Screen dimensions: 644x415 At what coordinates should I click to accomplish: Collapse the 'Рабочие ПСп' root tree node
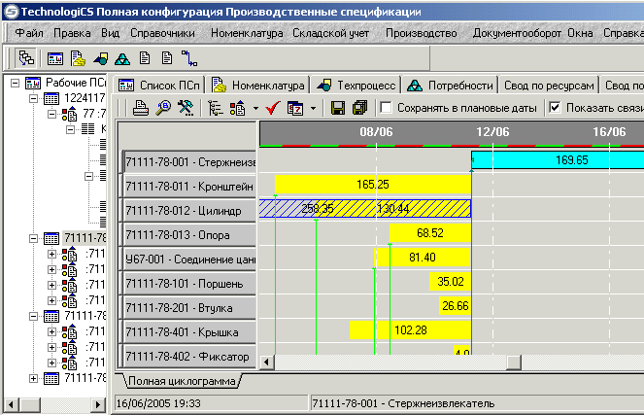tap(16, 84)
